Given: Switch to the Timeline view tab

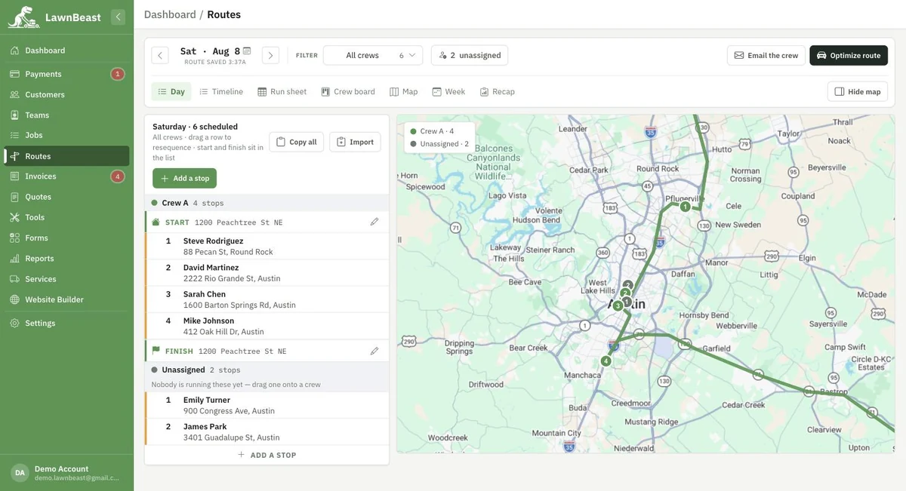Looking at the screenshot, I should [221, 91].
